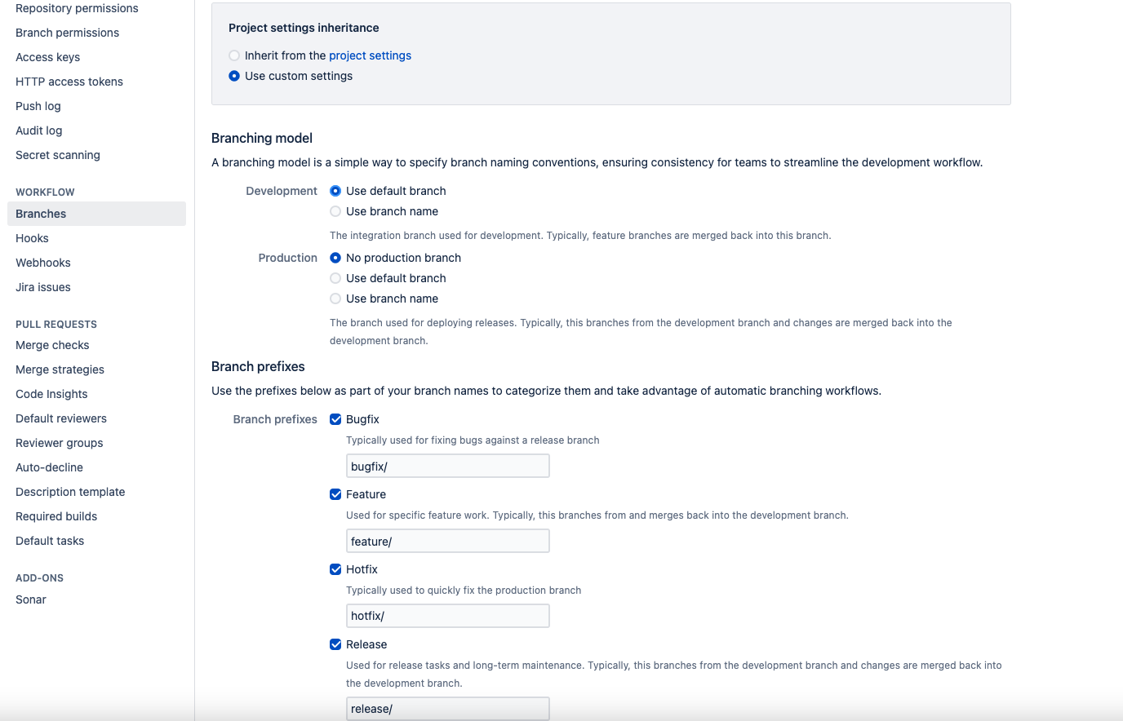Toggle the Release prefix checkbox

click(x=335, y=644)
